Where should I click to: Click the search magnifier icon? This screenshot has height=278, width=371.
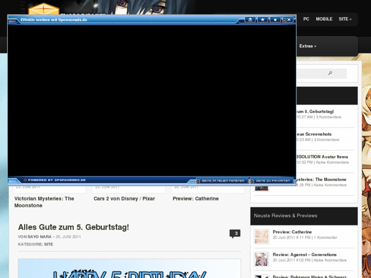[x=330, y=73]
